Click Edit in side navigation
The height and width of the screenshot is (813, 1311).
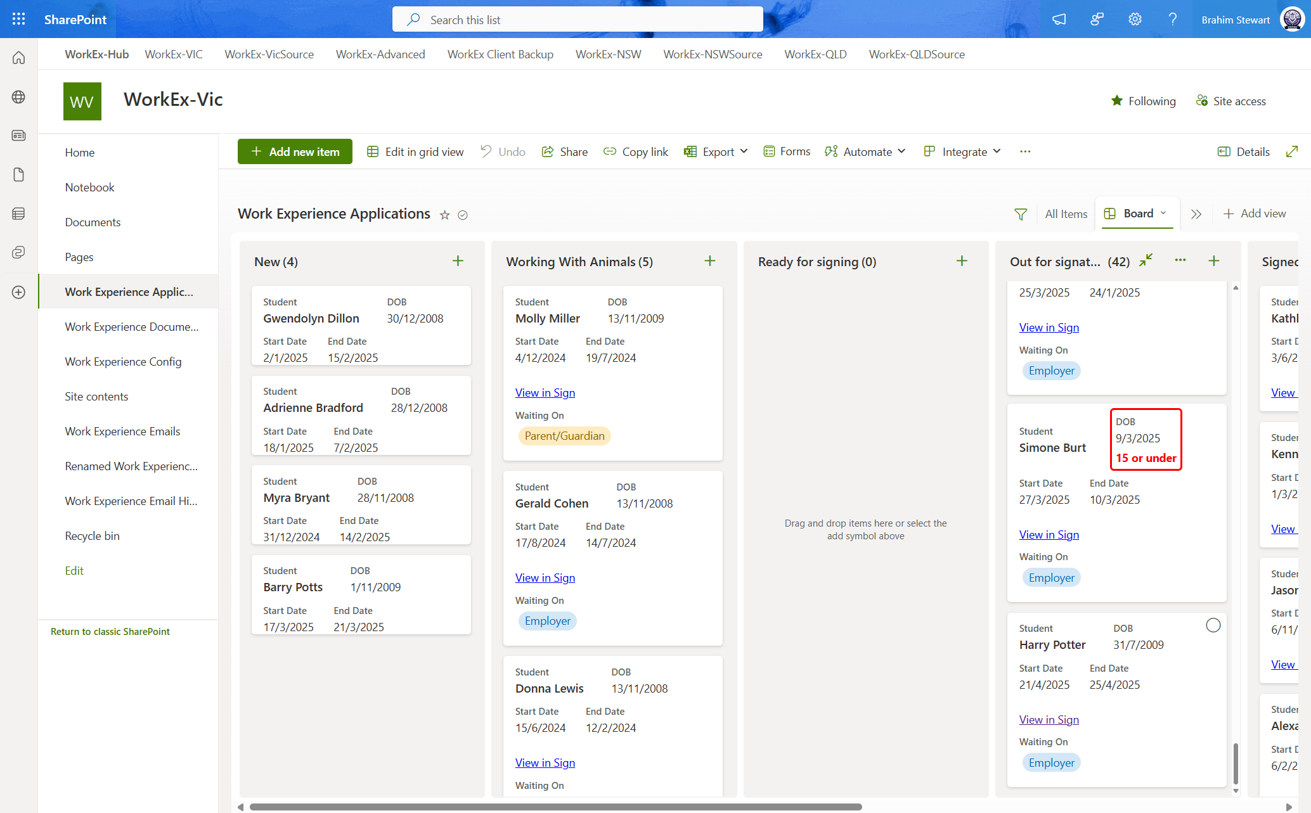(x=74, y=571)
